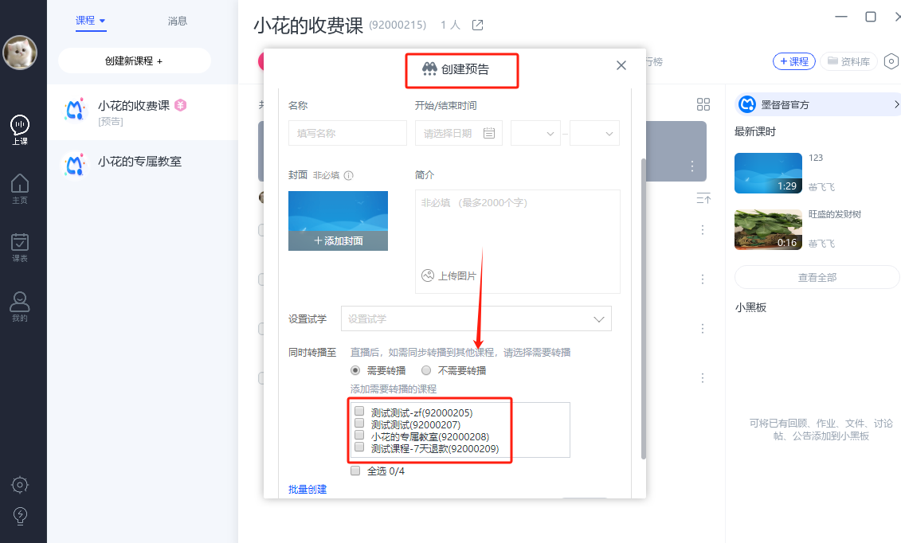Open the third row's three-dot menu

coord(702,328)
